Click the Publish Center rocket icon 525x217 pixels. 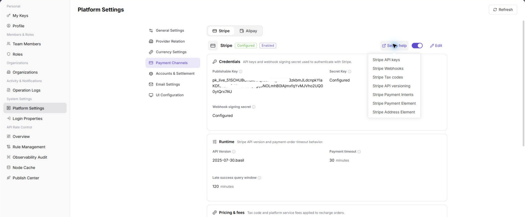8,178
